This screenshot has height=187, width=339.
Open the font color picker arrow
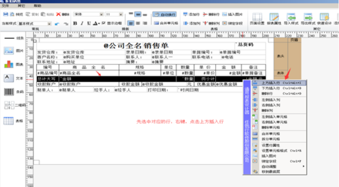click(99, 23)
